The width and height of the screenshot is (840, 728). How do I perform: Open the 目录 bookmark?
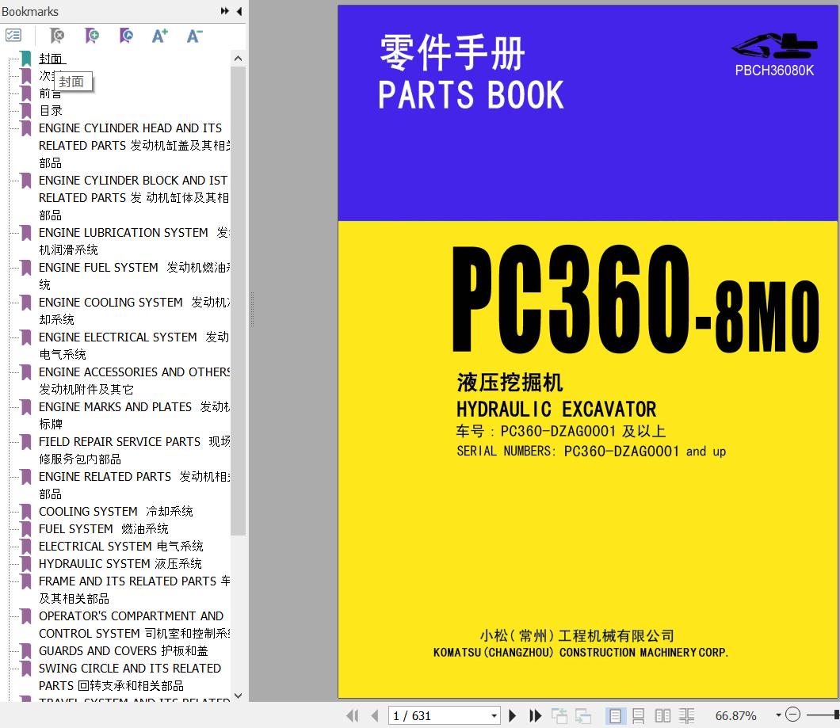(x=51, y=110)
